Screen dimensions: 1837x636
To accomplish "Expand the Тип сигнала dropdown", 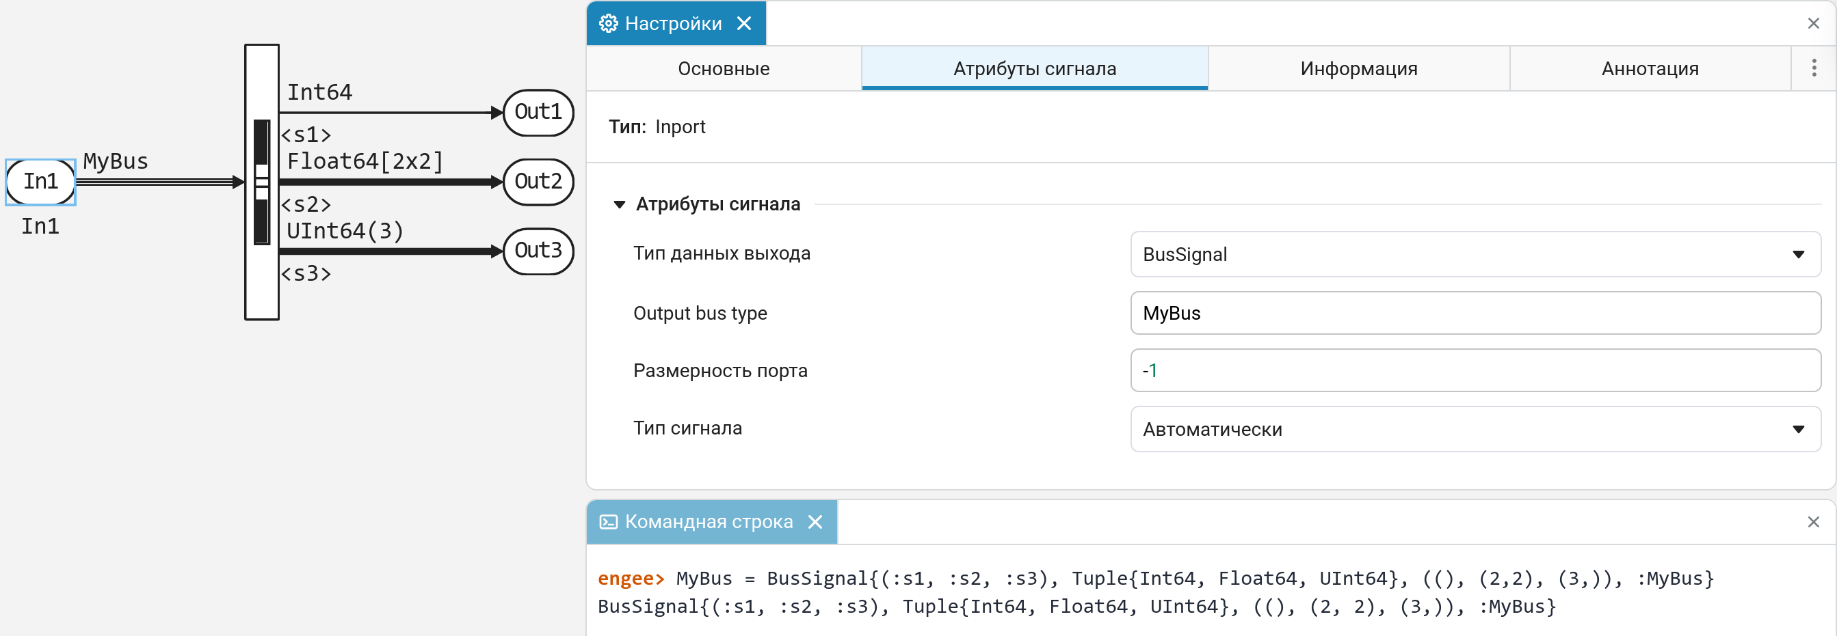I will point(1475,430).
